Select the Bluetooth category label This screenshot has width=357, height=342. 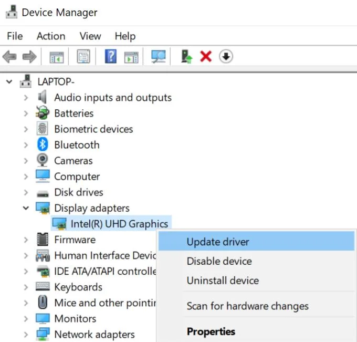[x=77, y=145]
